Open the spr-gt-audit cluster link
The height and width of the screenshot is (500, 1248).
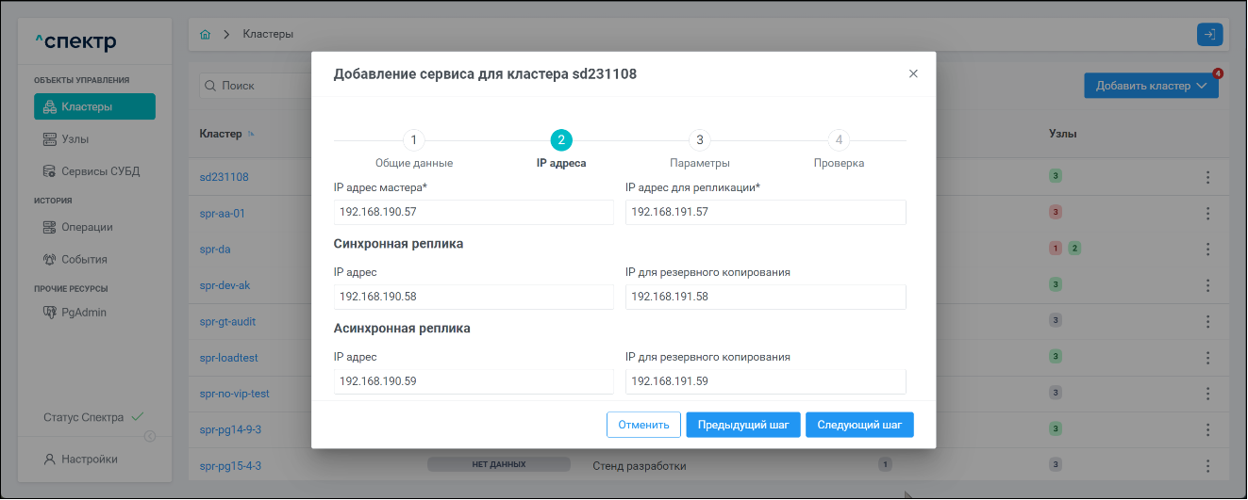(x=227, y=321)
